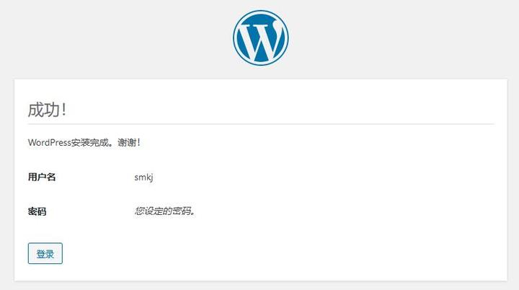Image resolution: width=519 pixels, height=290 pixels.
Task: Click the exclamation mark after 成功
Action: (63, 110)
